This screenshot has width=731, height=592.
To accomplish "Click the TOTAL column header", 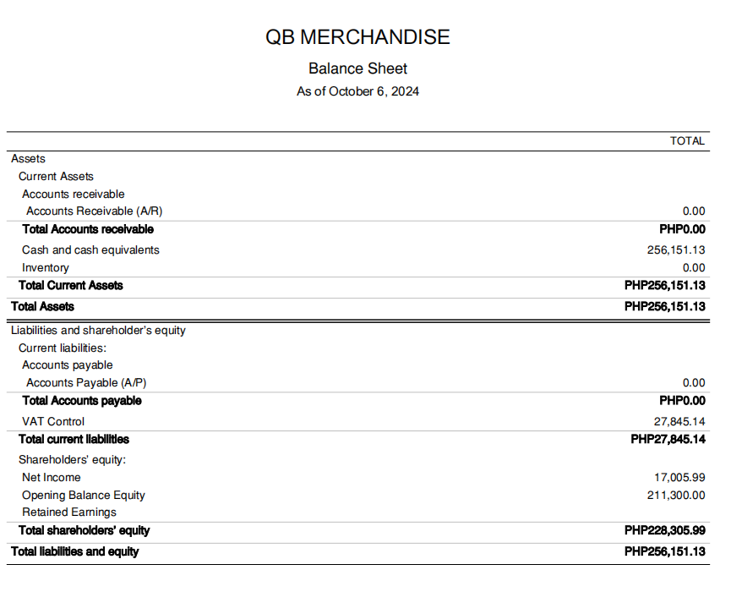I will (x=686, y=141).
